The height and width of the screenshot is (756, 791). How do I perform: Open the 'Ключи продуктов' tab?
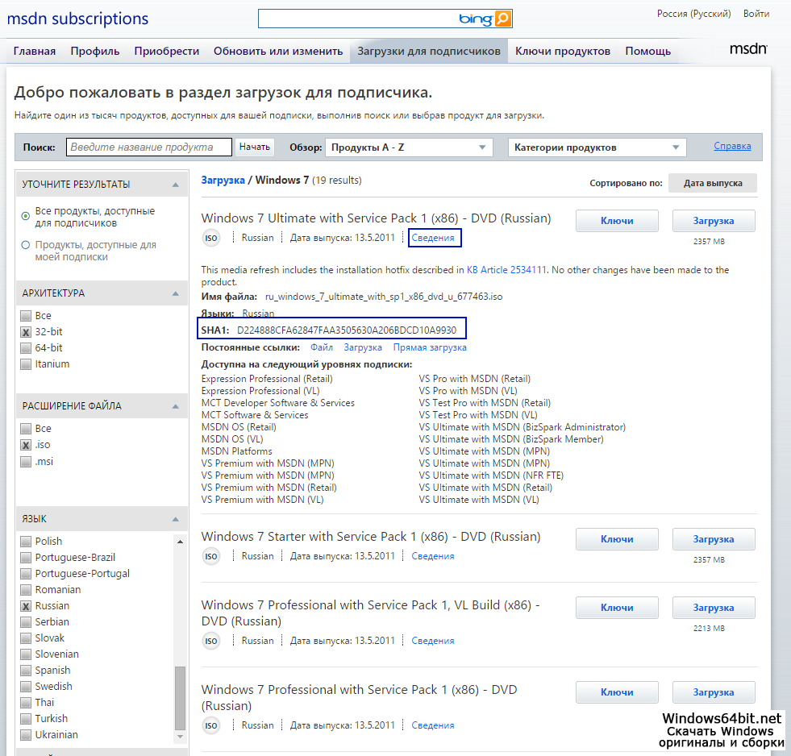tap(563, 51)
